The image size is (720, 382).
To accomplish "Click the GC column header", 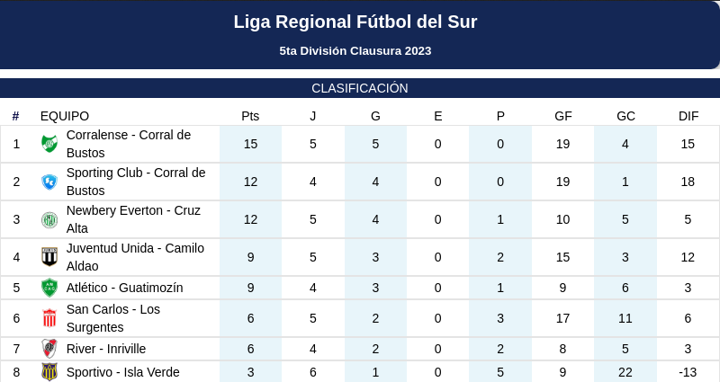I will [625, 116].
